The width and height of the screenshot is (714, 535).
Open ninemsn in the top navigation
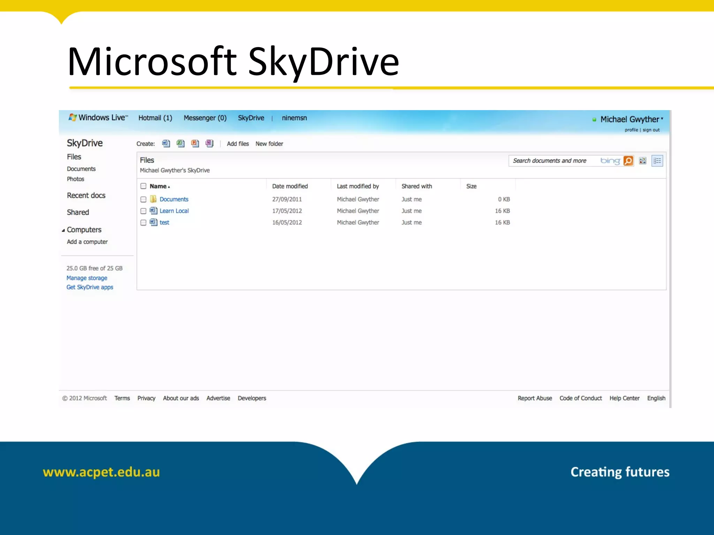pyautogui.click(x=294, y=118)
